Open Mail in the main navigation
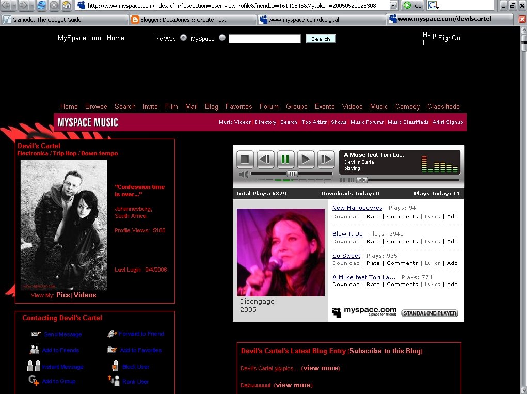The width and height of the screenshot is (527, 394). pos(191,106)
